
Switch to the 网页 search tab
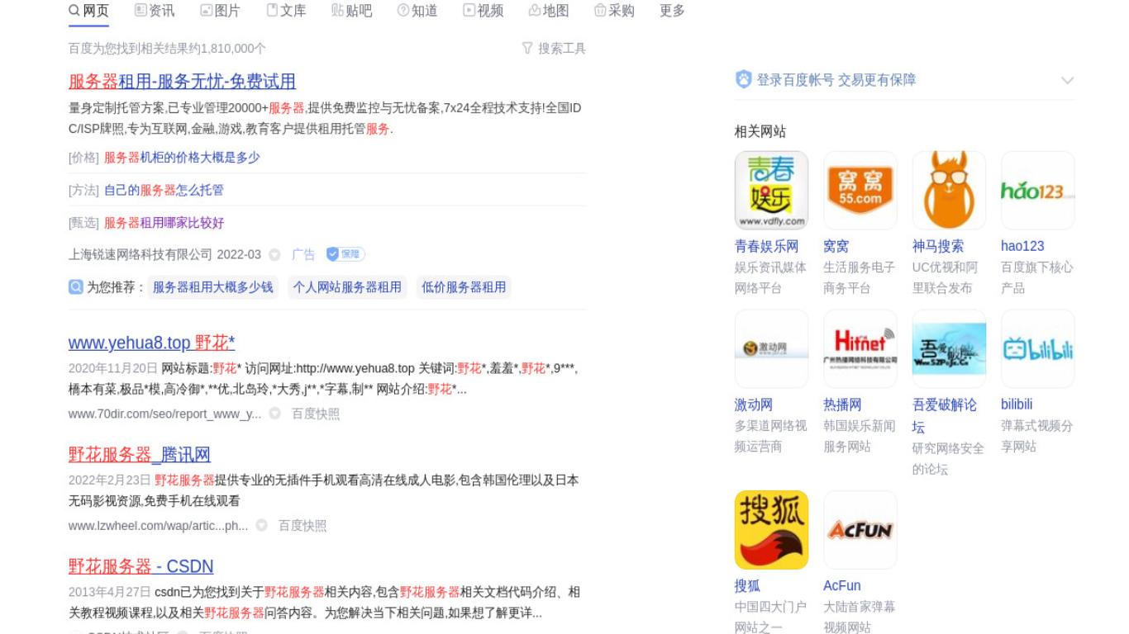pyautogui.click(x=88, y=11)
